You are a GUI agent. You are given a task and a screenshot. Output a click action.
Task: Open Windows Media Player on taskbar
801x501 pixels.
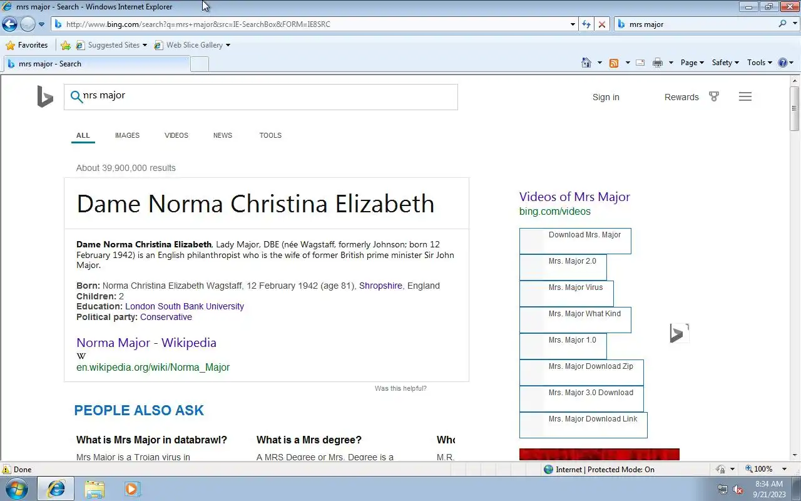click(132, 489)
